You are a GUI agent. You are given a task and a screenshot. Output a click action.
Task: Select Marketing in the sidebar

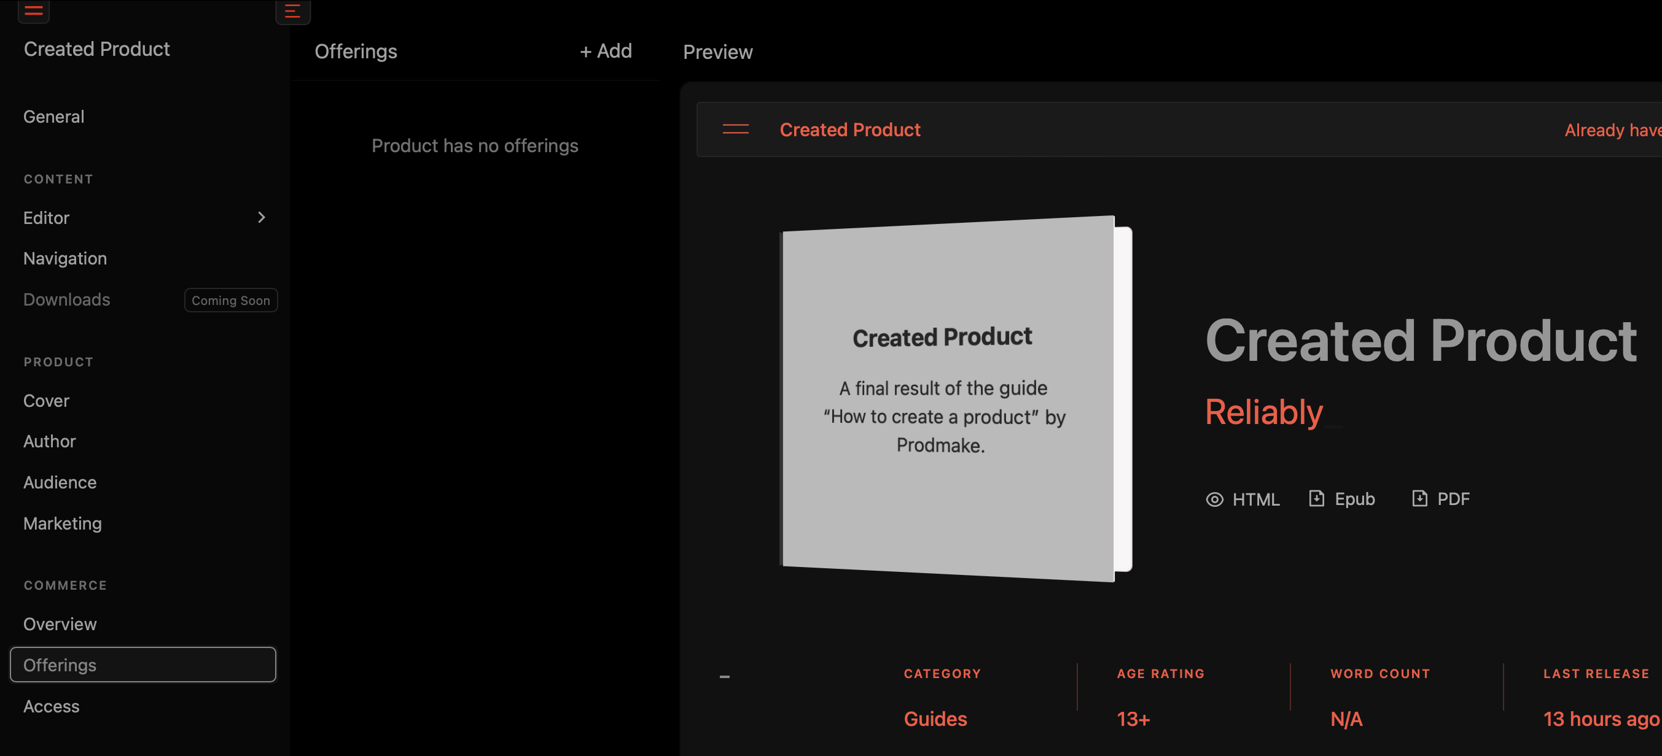(62, 524)
